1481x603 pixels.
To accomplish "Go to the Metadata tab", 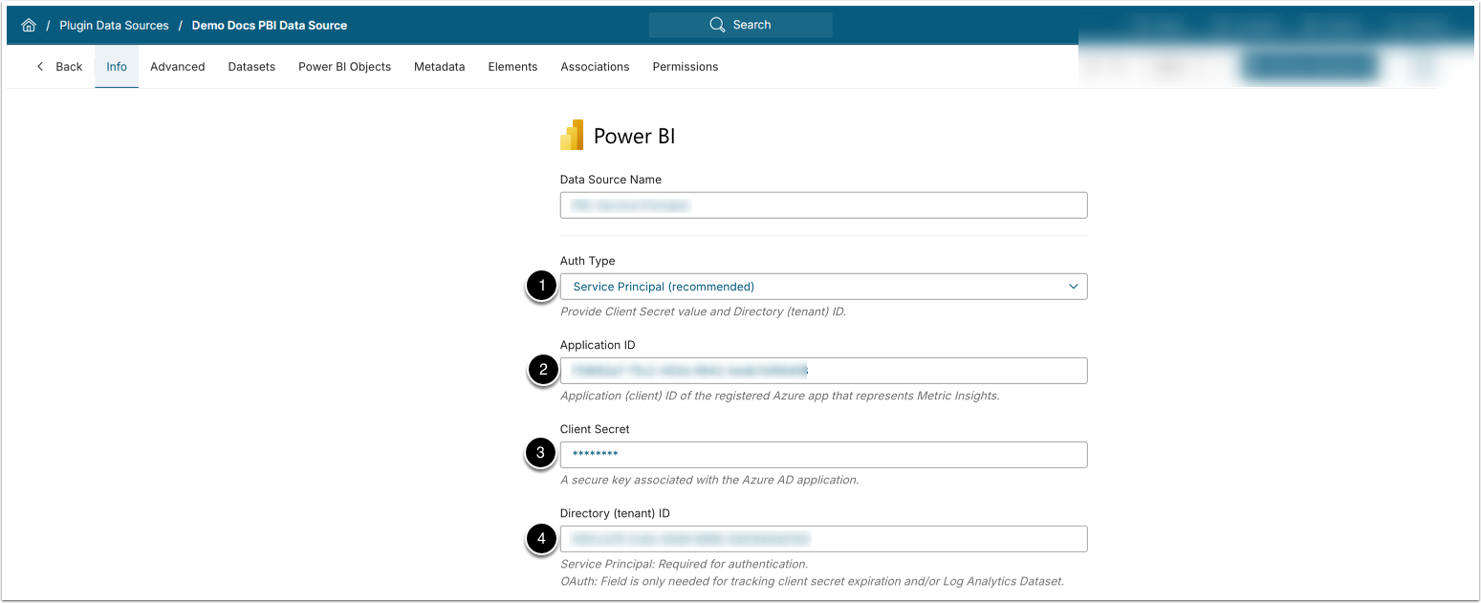I will point(439,67).
